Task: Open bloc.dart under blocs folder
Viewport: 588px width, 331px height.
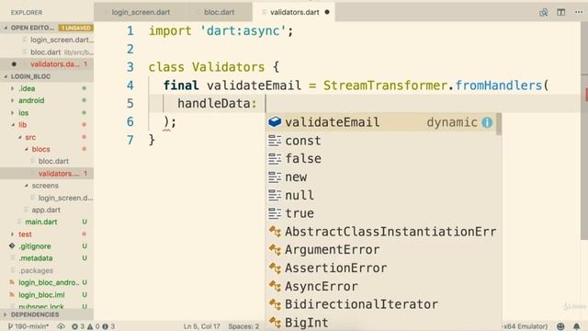Action: (53, 161)
